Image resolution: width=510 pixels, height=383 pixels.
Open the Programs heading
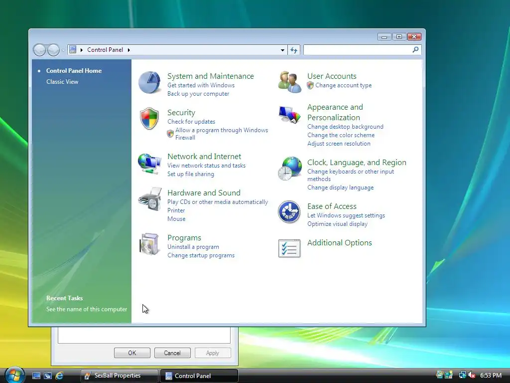pyautogui.click(x=184, y=238)
